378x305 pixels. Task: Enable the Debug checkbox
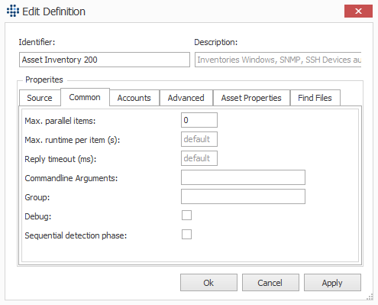pyautogui.click(x=186, y=216)
